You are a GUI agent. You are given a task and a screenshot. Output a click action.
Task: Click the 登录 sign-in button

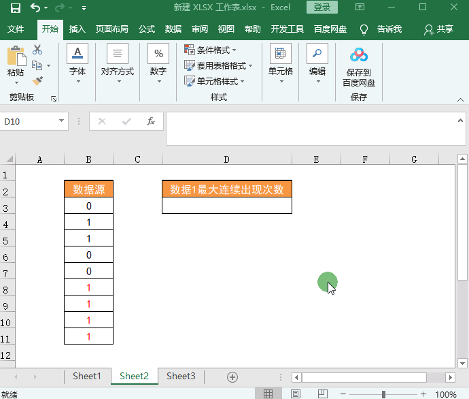pos(322,7)
